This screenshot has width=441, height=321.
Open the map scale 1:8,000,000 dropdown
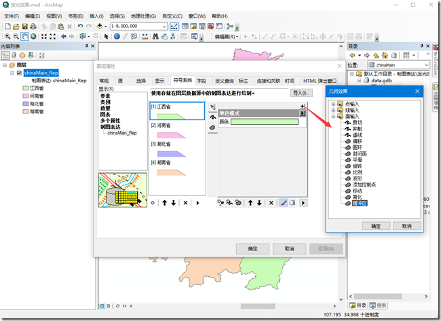point(164,26)
